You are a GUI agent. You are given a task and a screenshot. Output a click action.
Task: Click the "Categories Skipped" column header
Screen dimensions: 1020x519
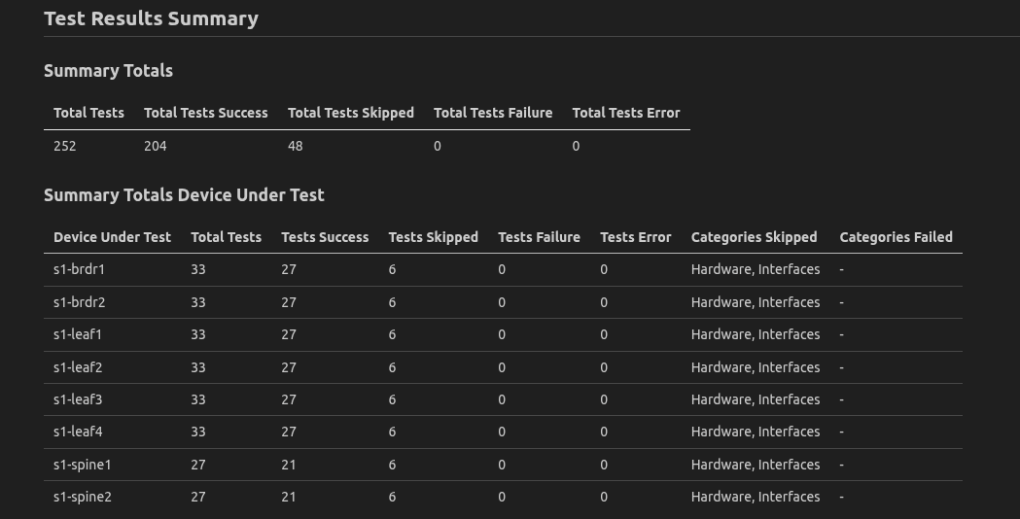[754, 237]
